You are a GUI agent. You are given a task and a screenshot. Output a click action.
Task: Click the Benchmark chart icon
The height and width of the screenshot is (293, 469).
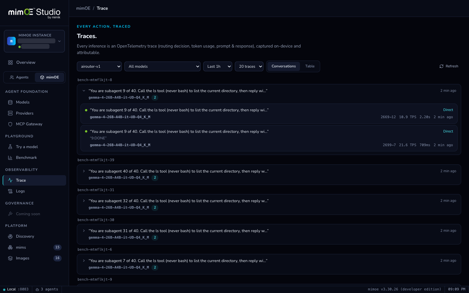10,158
